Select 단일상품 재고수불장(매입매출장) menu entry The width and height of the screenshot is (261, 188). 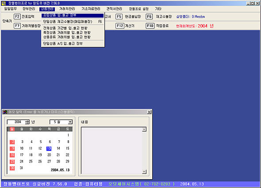(x=73, y=22)
